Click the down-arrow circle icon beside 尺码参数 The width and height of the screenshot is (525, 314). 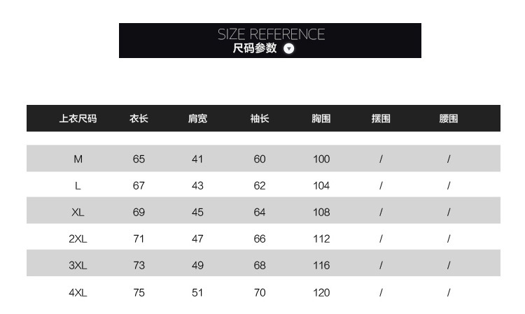(x=288, y=49)
